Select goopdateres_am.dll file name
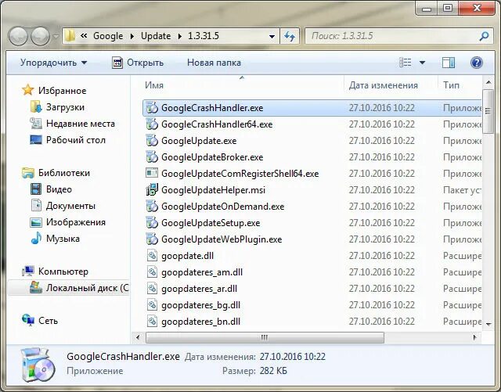 point(202,272)
